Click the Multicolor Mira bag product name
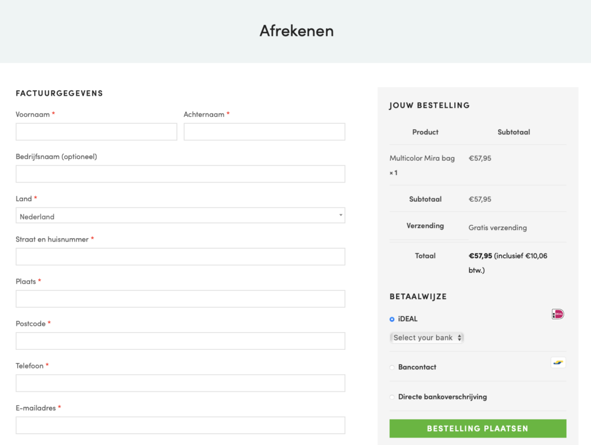Image resolution: width=591 pixels, height=445 pixels. coord(422,159)
